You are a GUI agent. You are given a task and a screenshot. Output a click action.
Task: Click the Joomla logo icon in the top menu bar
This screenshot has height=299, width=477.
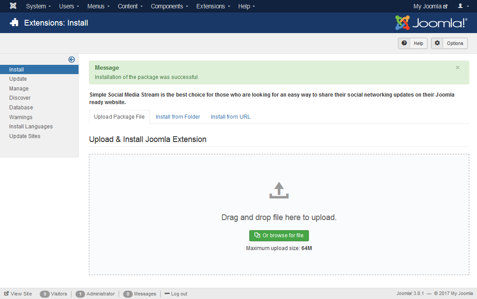pos(13,6)
